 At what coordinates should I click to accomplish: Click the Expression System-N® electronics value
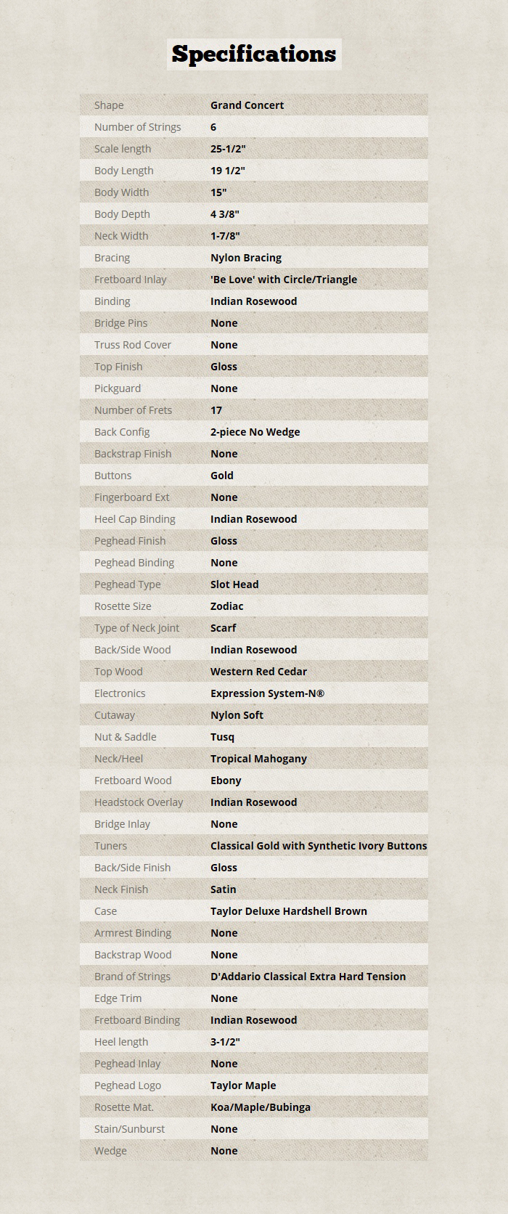[x=267, y=693]
